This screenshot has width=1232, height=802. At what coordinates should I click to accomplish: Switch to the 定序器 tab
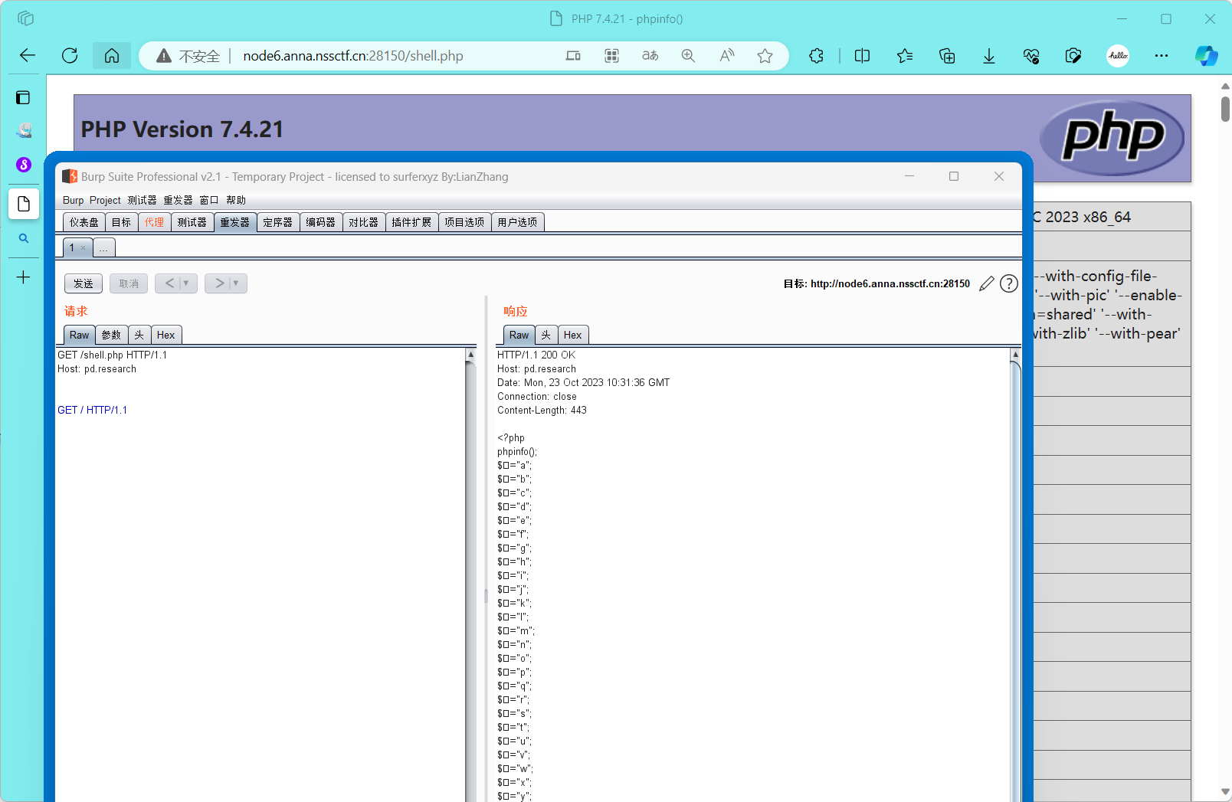coord(278,222)
